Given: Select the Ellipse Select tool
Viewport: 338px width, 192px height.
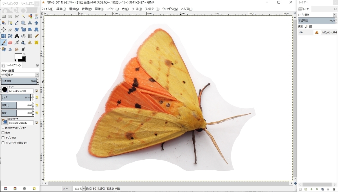Looking at the screenshot, I should point(10,16).
